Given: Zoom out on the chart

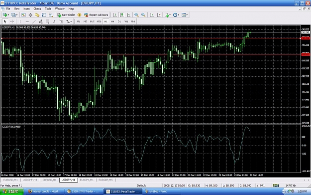Looking at the screenshot, I should tap(143, 15).
